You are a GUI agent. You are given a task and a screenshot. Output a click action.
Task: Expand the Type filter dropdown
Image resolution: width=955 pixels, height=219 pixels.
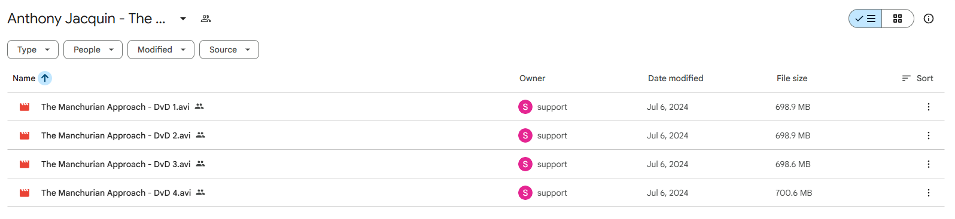(x=33, y=50)
